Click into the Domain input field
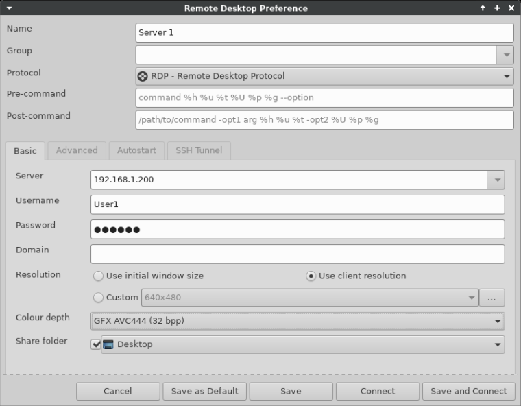Viewport: 521px width, 406px height. coord(298,254)
